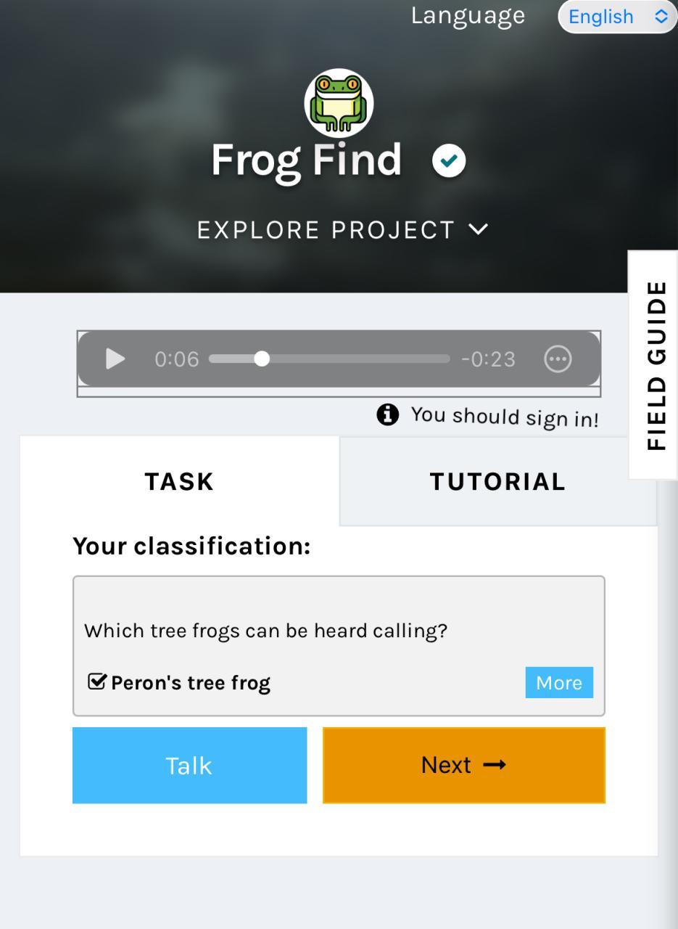Click the "Which tree frogs can be heard calling?" question
This screenshot has width=678, height=929.
(265, 631)
